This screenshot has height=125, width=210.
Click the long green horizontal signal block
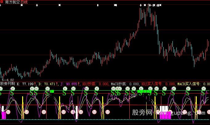click(x=144, y=91)
